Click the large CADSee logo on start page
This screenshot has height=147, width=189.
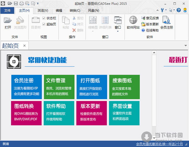[14, 62]
